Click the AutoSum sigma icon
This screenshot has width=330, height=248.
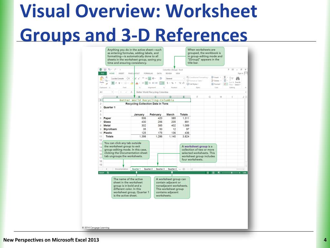tap(225, 77)
